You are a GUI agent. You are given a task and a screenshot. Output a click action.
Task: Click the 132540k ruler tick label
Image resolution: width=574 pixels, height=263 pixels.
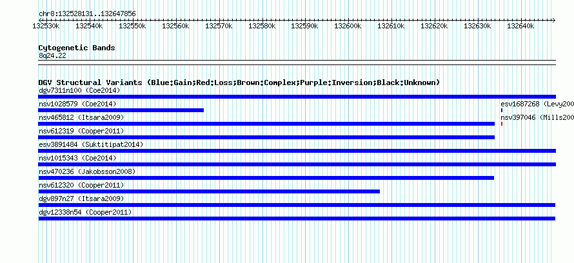tap(89, 26)
